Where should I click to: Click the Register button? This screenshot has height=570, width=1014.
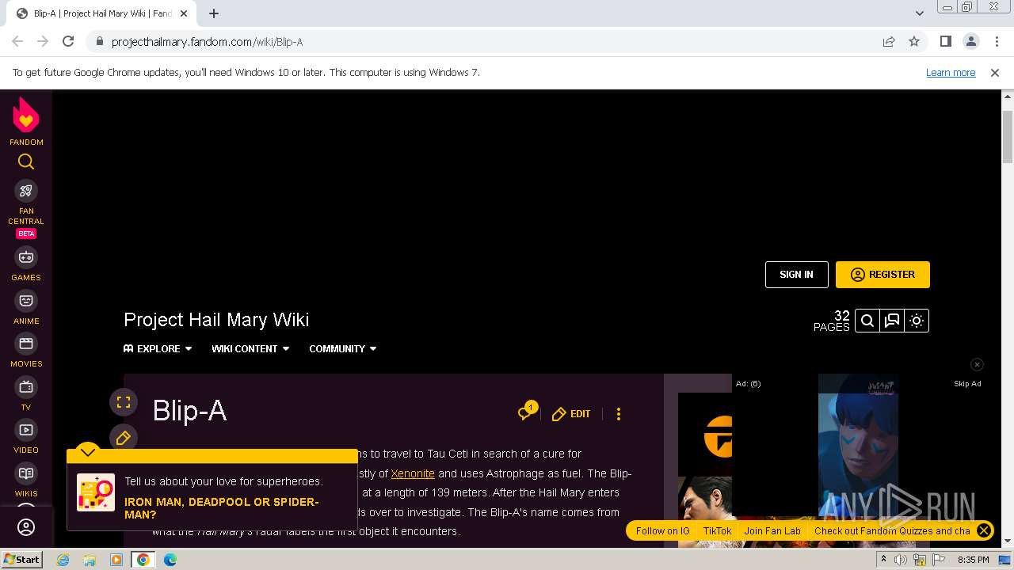[882, 275]
